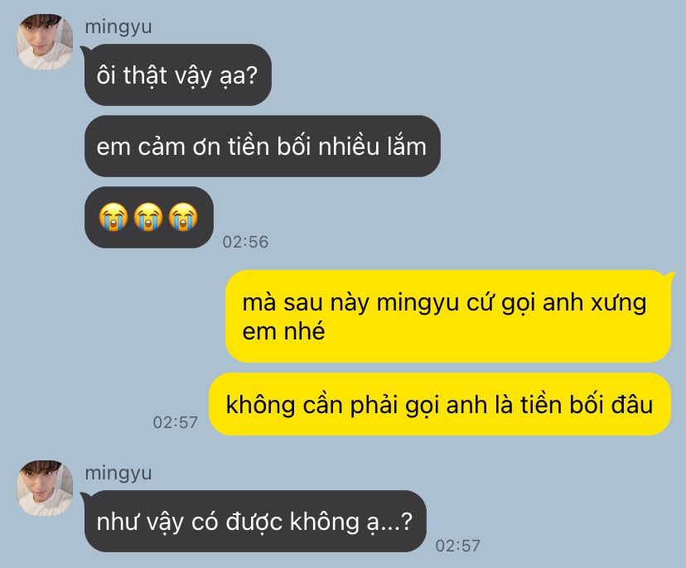Click the top mingyu sender name
The width and height of the screenshot is (686, 568).
click(x=118, y=27)
